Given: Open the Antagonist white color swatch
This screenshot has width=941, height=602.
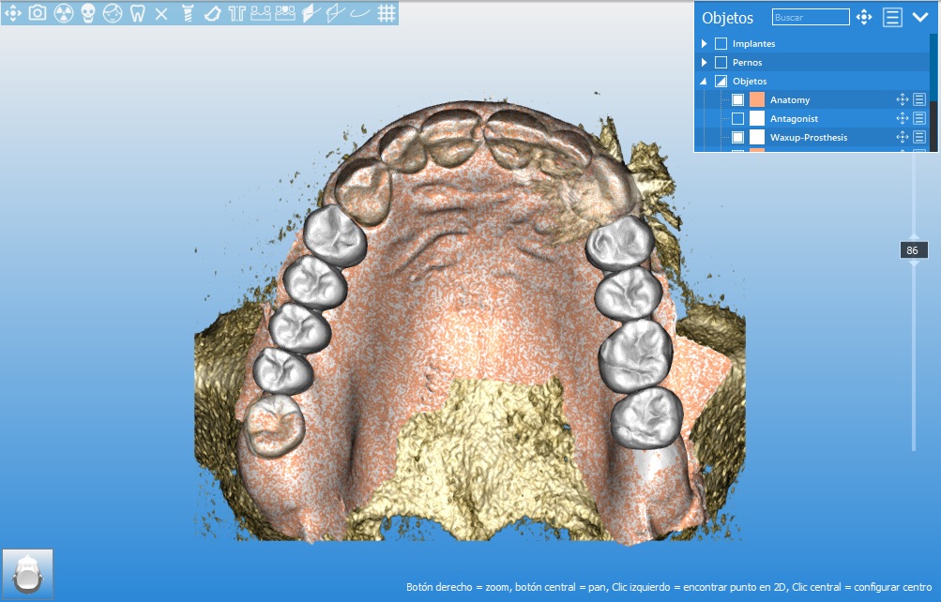Looking at the screenshot, I should click(x=757, y=118).
